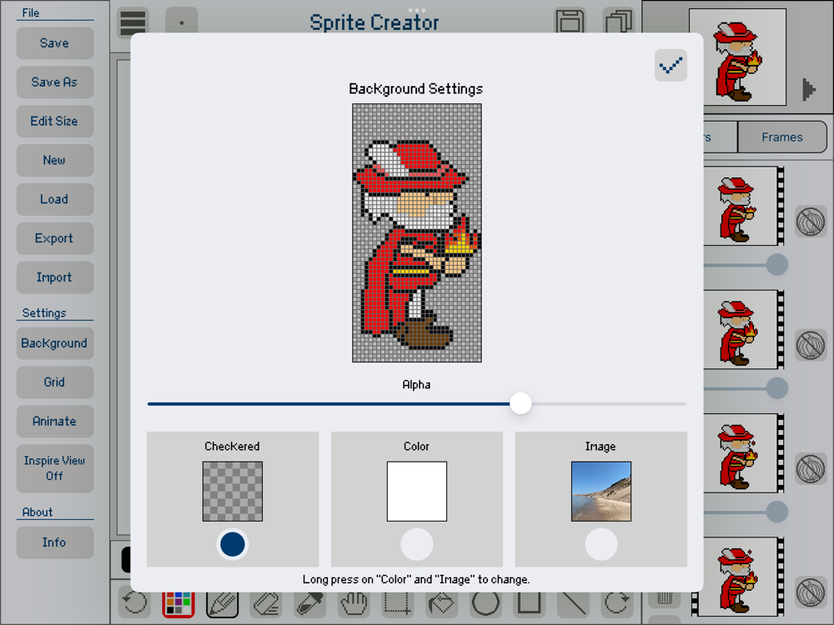Click the Import button
The image size is (834, 625).
click(x=55, y=277)
